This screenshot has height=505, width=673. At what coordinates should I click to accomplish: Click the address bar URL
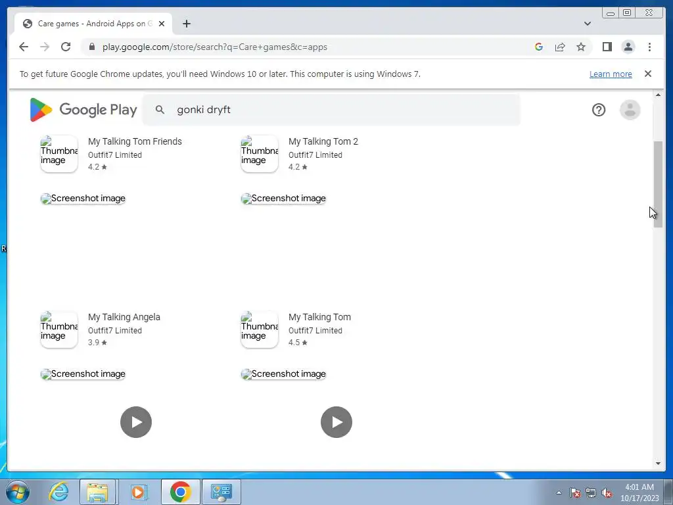point(215,47)
